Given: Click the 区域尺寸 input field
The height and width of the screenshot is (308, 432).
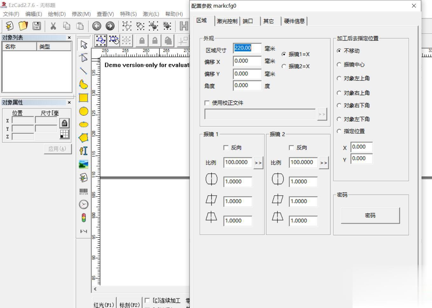Looking at the screenshot, I should tap(247, 48).
